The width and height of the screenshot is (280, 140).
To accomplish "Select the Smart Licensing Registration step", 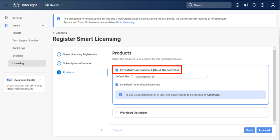I will click(80, 54).
